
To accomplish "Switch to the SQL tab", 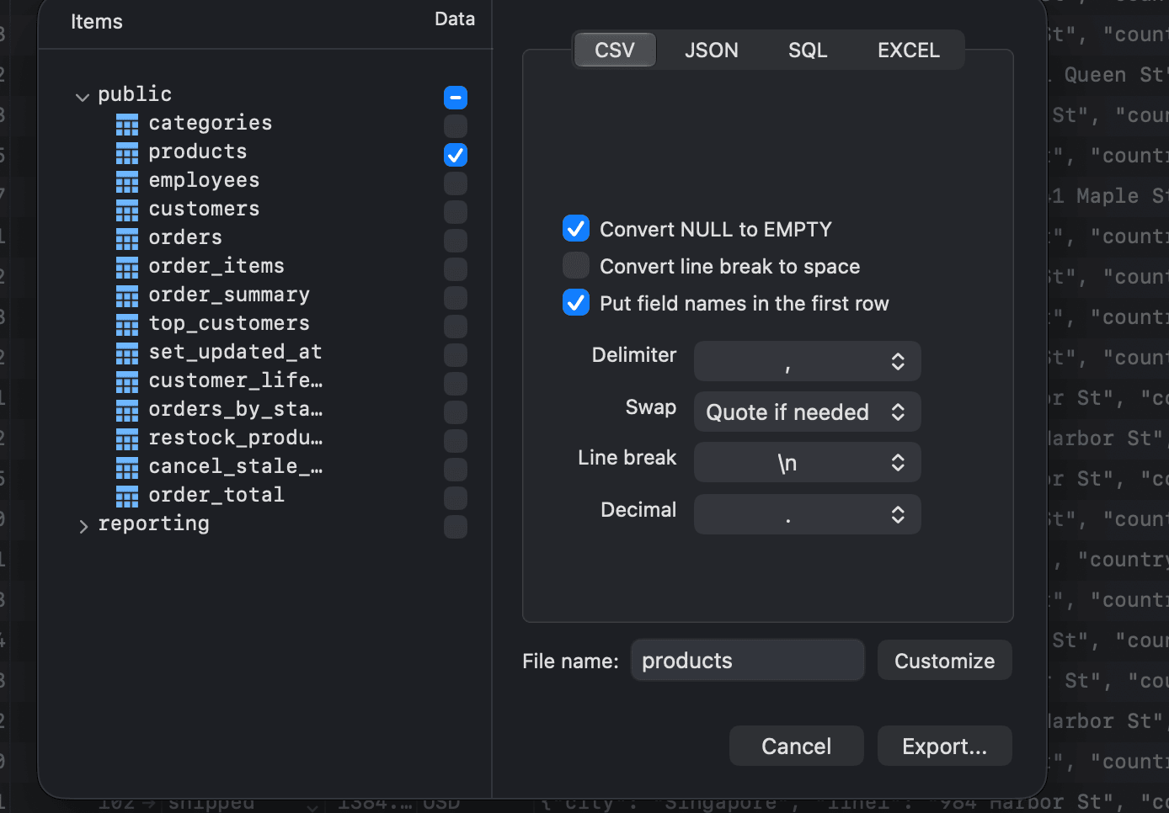I will click(808, 50).
